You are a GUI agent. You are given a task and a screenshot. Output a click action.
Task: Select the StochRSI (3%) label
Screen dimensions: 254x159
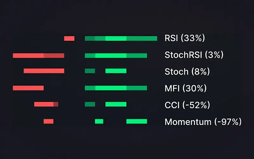(x=194, y=55)
